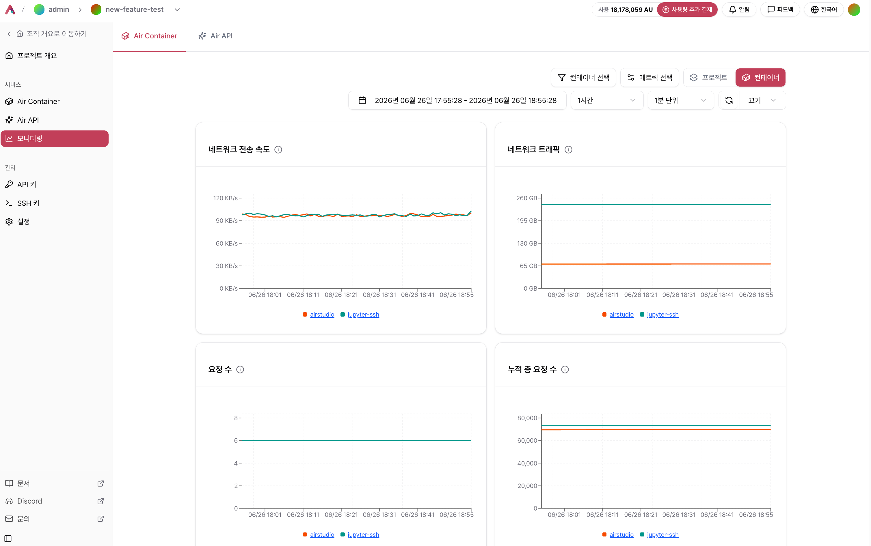Open the admin organization breadcrumb
The width and height of the screenshot is (871, 546).
52,10
